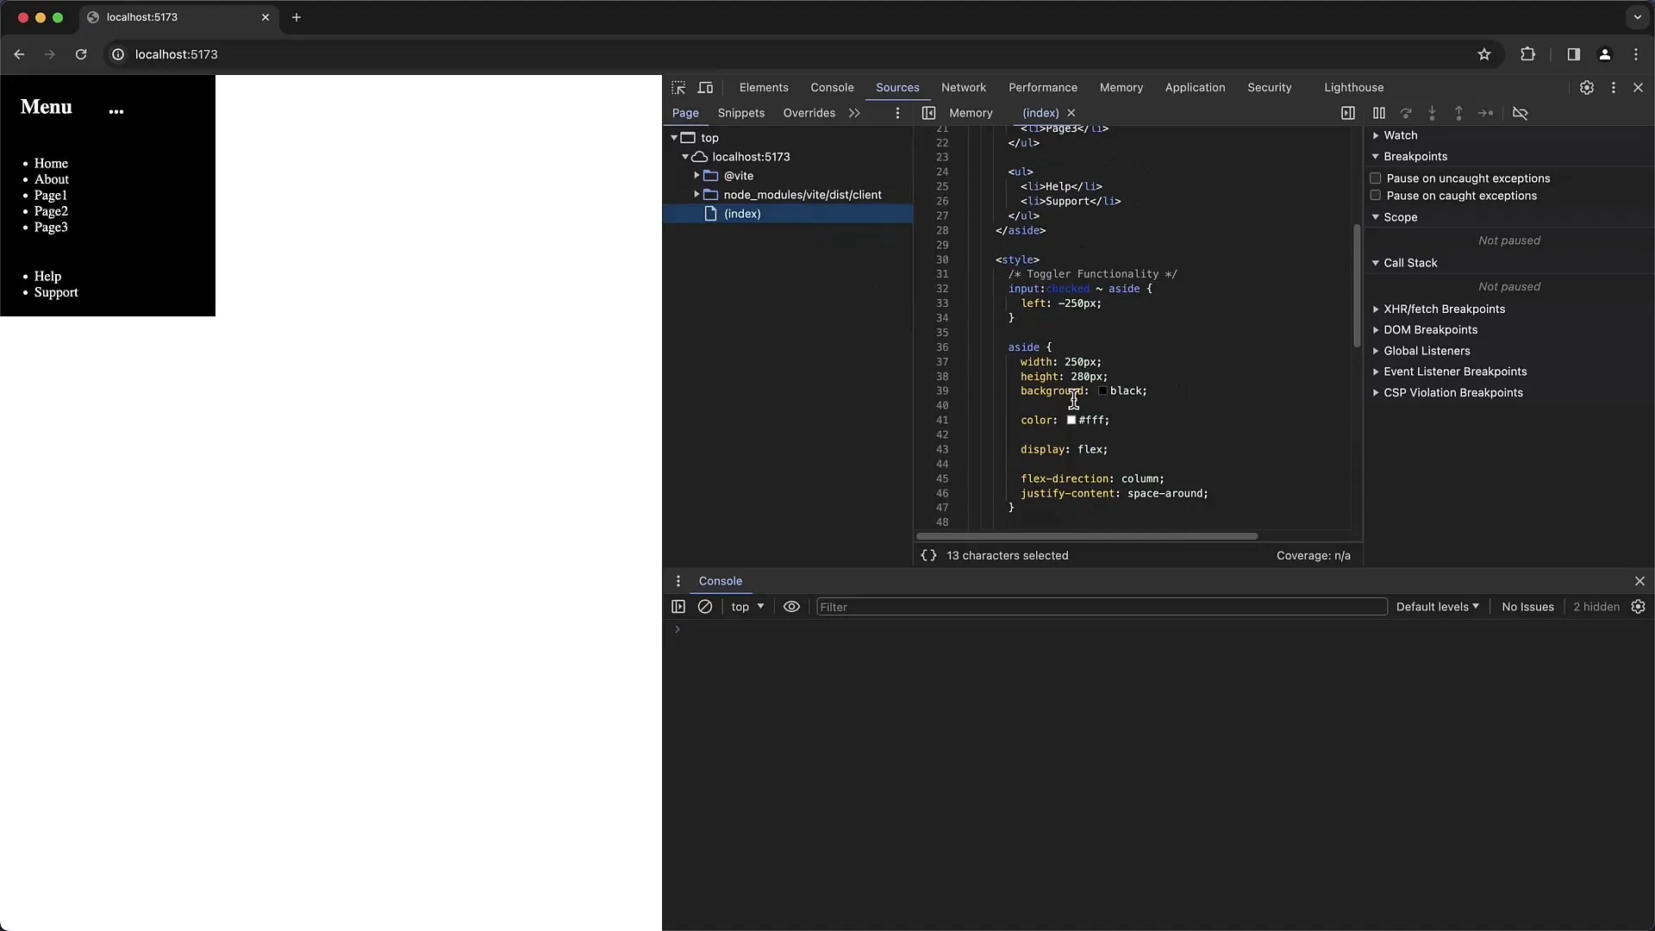
Task: Open the Overrides navigator tab
Action: tap(809, 113)
